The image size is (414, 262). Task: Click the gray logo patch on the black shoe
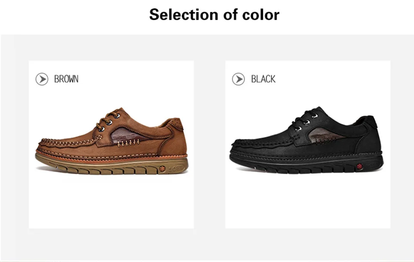pos(324,136)
